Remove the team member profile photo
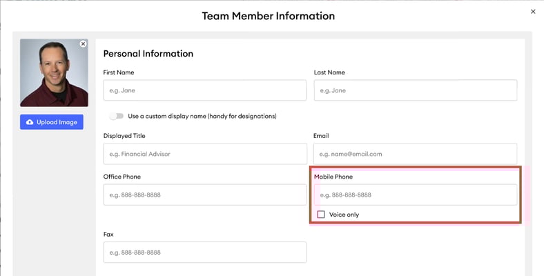The height and width of the screenshot is (276, 544). pyautogui.click(x=83, y=44)
